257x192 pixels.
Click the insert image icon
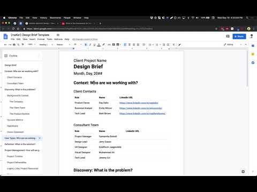[x=118, y=45]
